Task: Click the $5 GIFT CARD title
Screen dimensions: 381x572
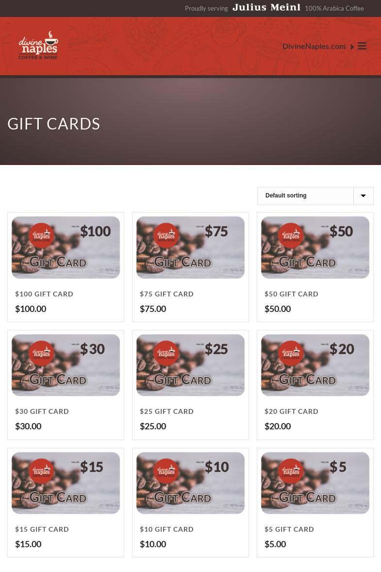Action: pos(289,529)
